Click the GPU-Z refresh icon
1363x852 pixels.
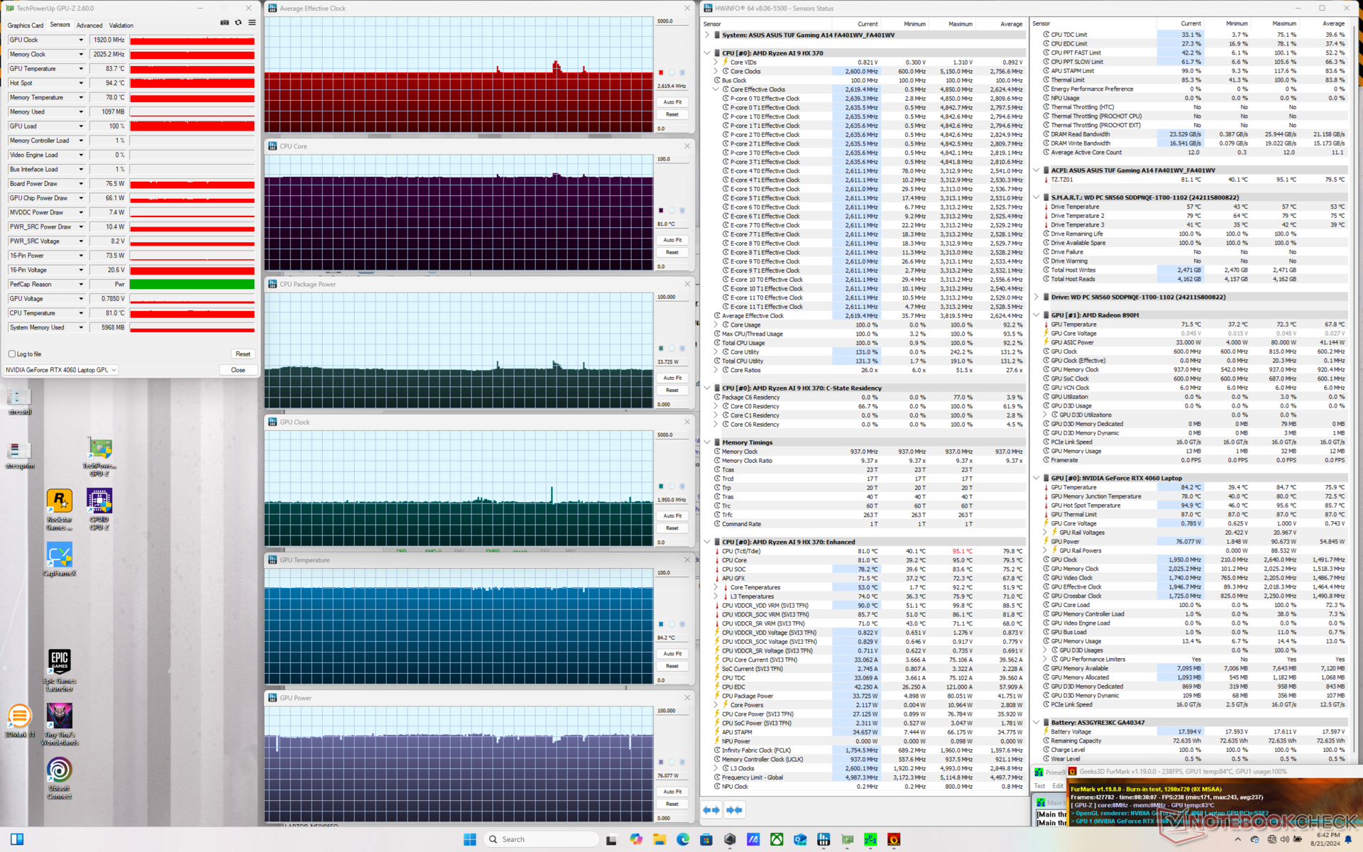pos(239,23)
